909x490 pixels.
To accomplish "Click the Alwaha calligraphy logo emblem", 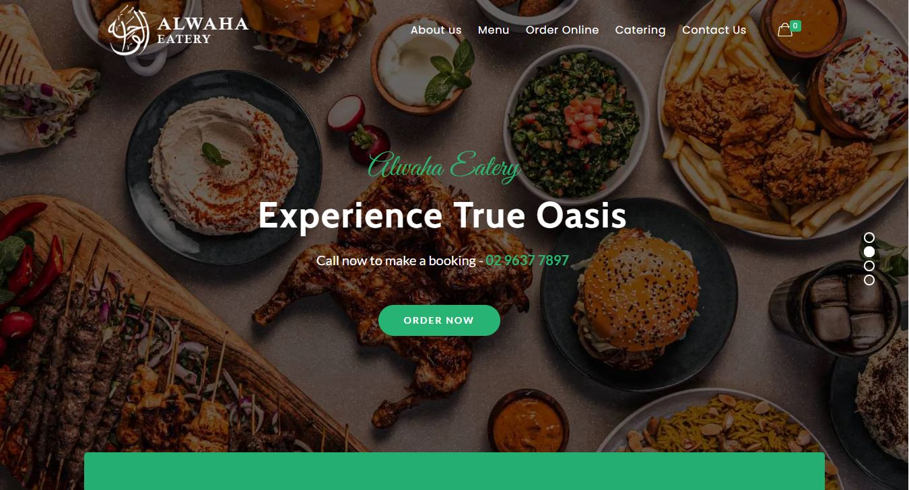I will (x=129, y=30).
